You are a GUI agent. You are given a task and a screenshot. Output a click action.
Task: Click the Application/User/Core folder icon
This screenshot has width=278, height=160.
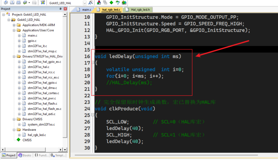pyautogui.click(x=19, y=30)
